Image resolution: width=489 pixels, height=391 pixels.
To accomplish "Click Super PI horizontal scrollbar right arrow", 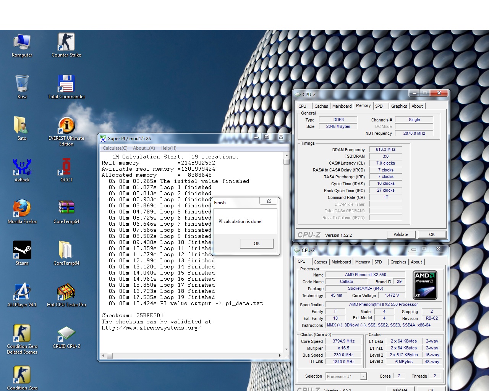I will [x=280, y=356].
